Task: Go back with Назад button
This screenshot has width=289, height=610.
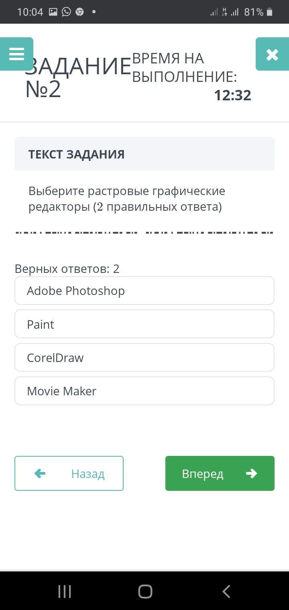Action: [69, 473]
